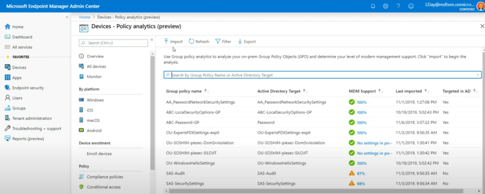Sort by Targeted in AD column
The width and height of the screenshot is (485, 194).
(460, 91)
